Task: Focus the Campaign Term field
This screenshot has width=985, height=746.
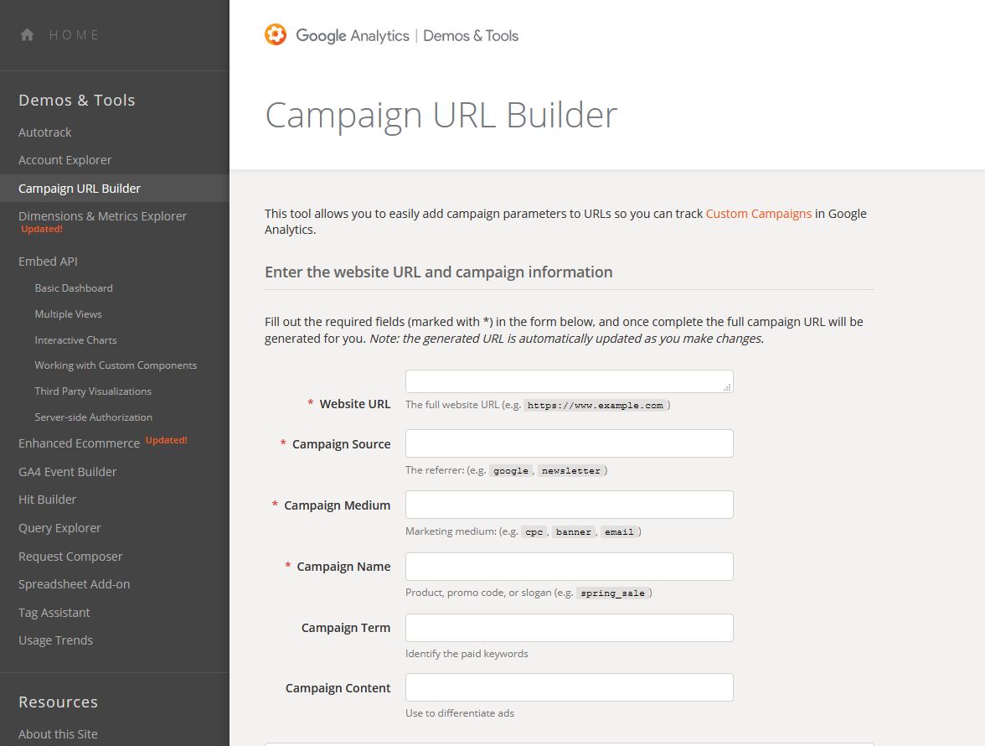Action: tap(569, 628)
